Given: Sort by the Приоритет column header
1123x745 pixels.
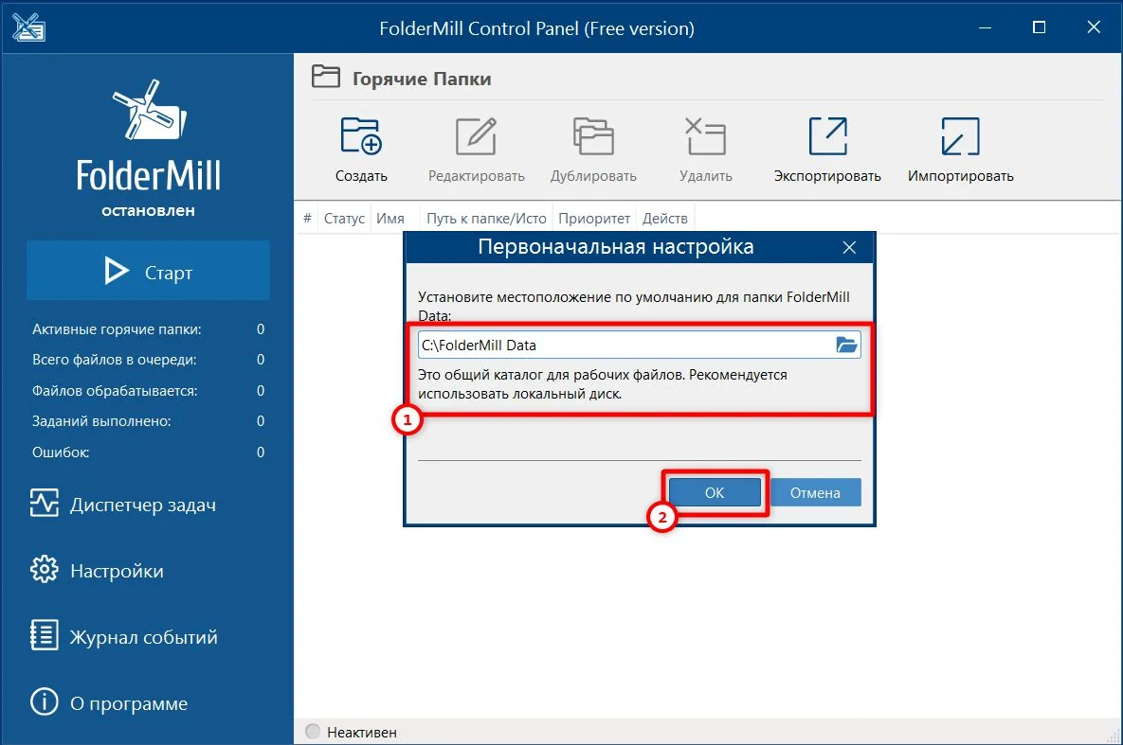Looking at the screenshot, I should [594, 219].
